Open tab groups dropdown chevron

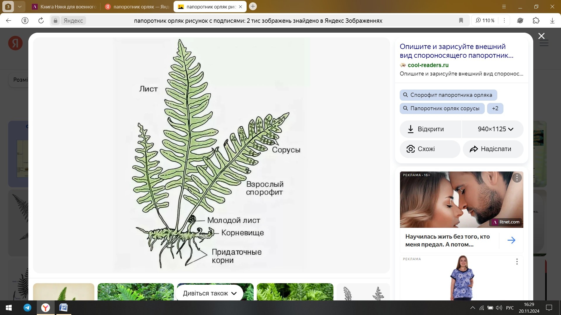coord(20,6)
